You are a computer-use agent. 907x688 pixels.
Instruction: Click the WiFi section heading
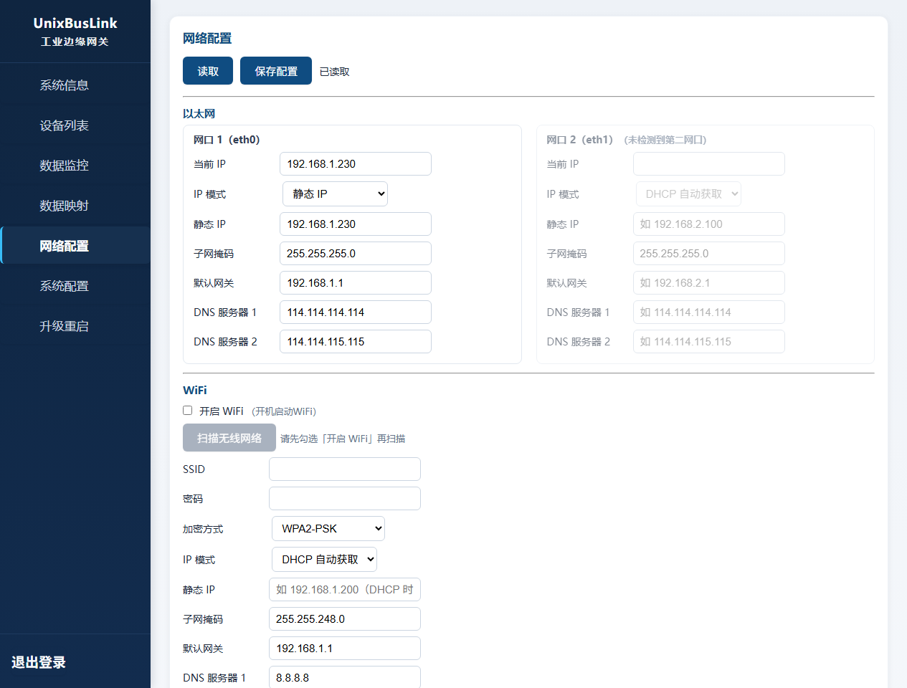coord(195,390)
